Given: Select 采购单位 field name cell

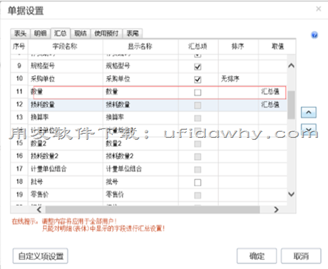Looking at the screenshot, I should [65, 79].
